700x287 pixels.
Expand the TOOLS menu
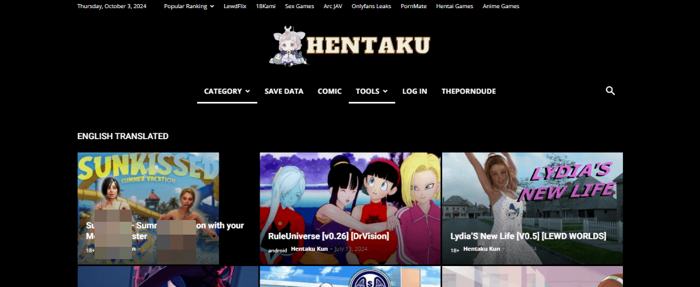pos(372,91)
